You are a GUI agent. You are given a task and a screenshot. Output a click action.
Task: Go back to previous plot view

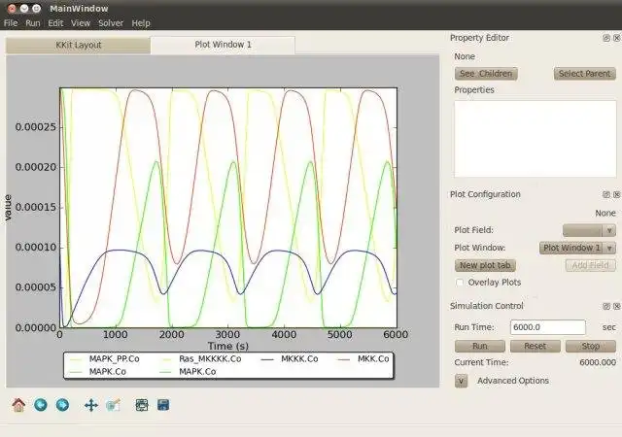point(41,404)
